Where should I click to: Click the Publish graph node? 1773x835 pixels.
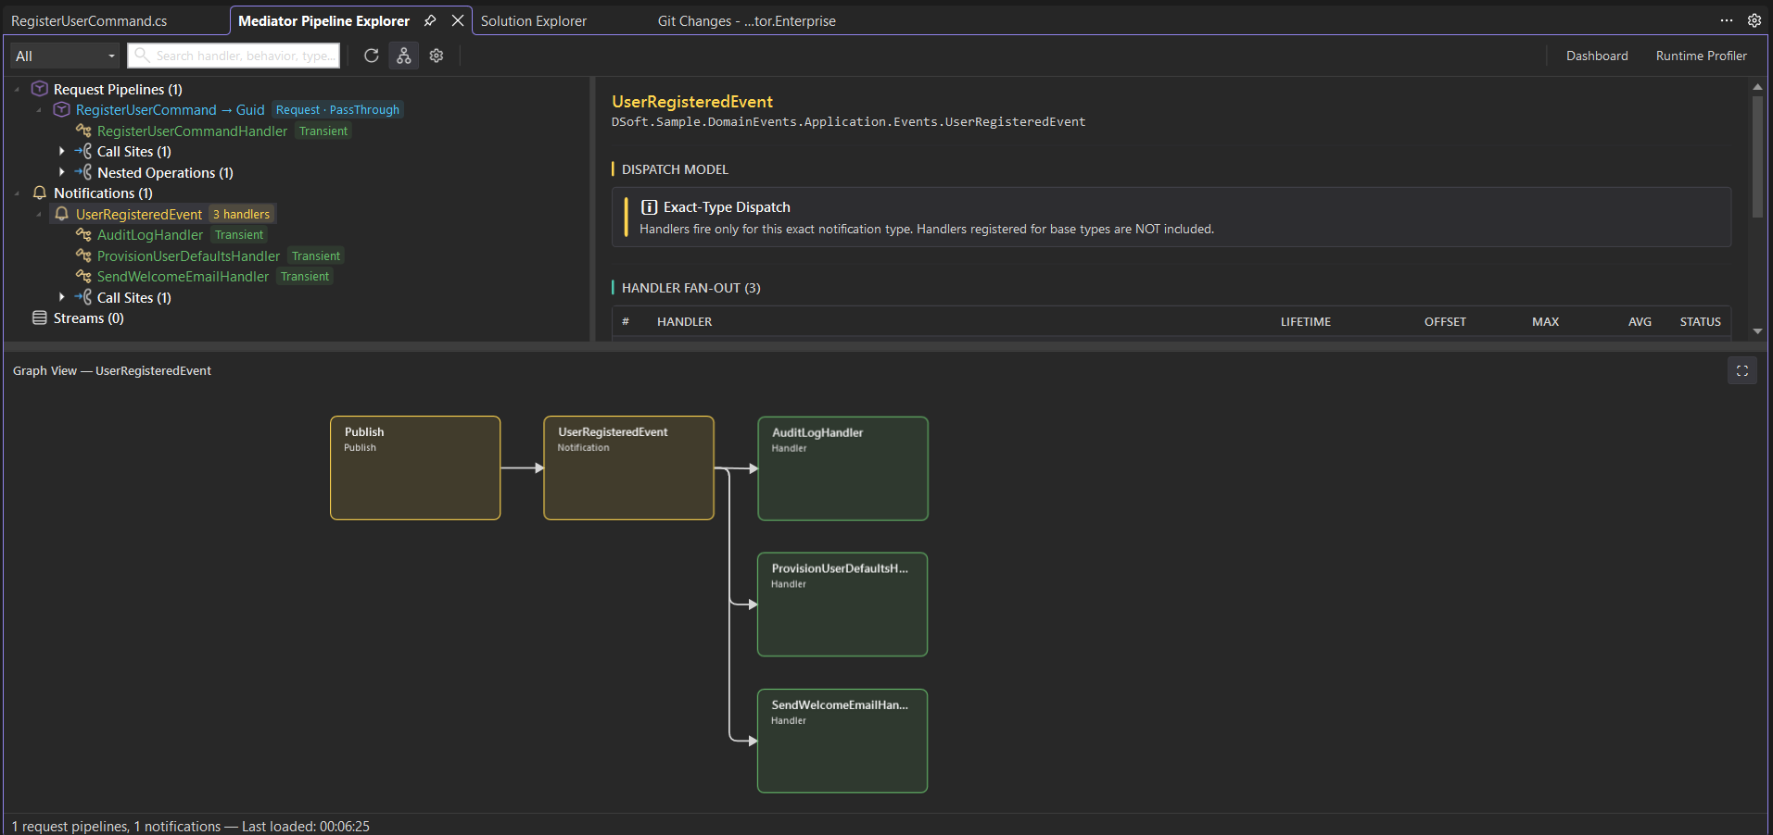[415, 467]
